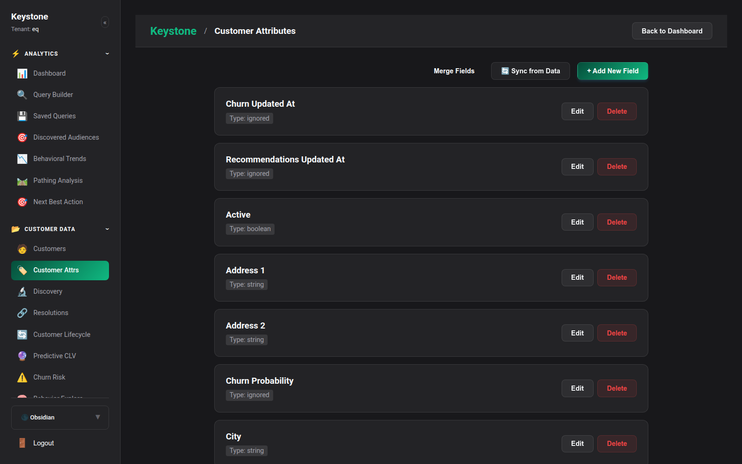742x464 pixels.
Task: Click the Customers person icon
Action: tap(22, 249)
